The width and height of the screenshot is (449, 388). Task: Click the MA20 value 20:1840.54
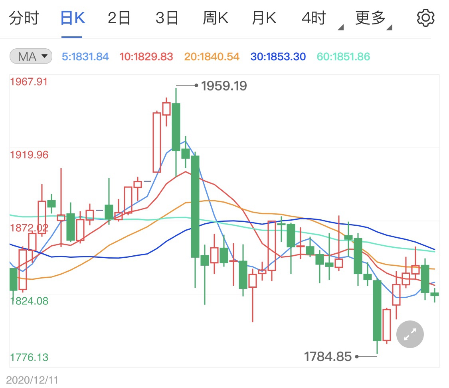212,56
